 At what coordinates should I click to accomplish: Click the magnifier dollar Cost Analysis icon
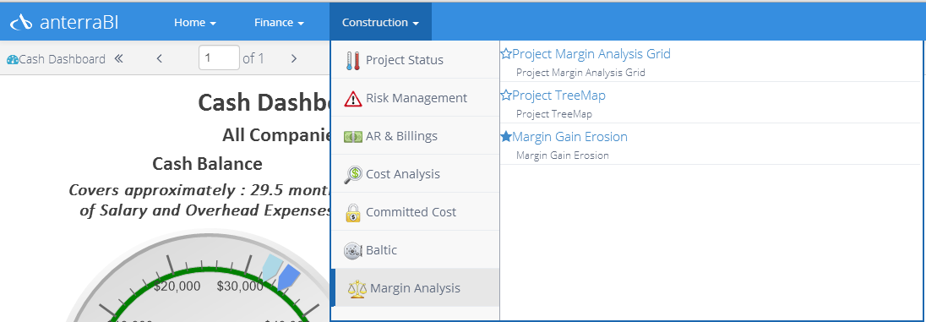point(352,174)
